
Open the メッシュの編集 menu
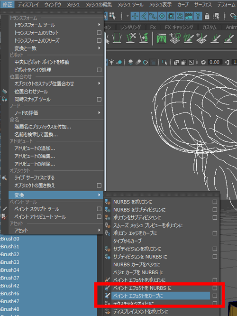coord(99,4)
